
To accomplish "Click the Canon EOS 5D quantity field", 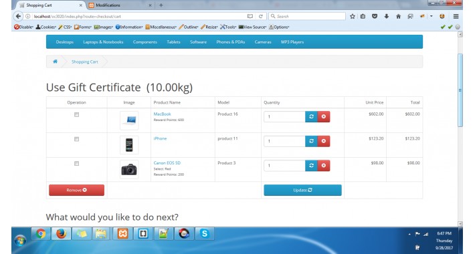I will pyautogui.click(x=284, y=166).
